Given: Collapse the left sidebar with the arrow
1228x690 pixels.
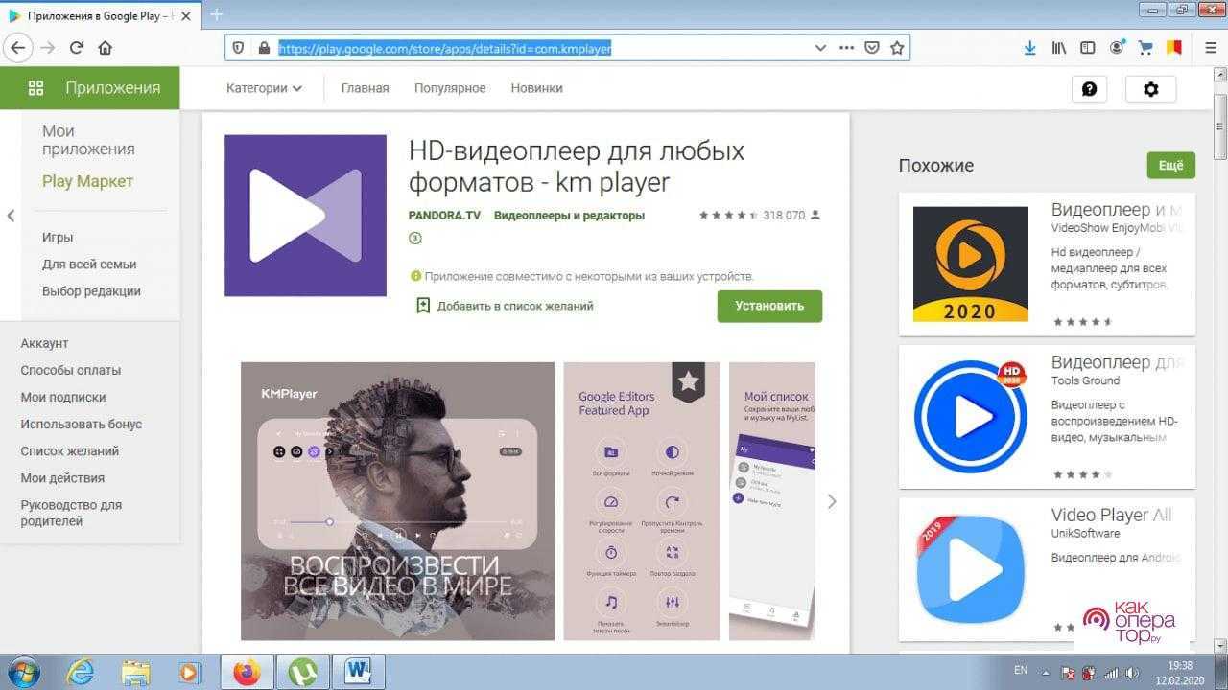Looking at the screenshot, I should [11, 216].
